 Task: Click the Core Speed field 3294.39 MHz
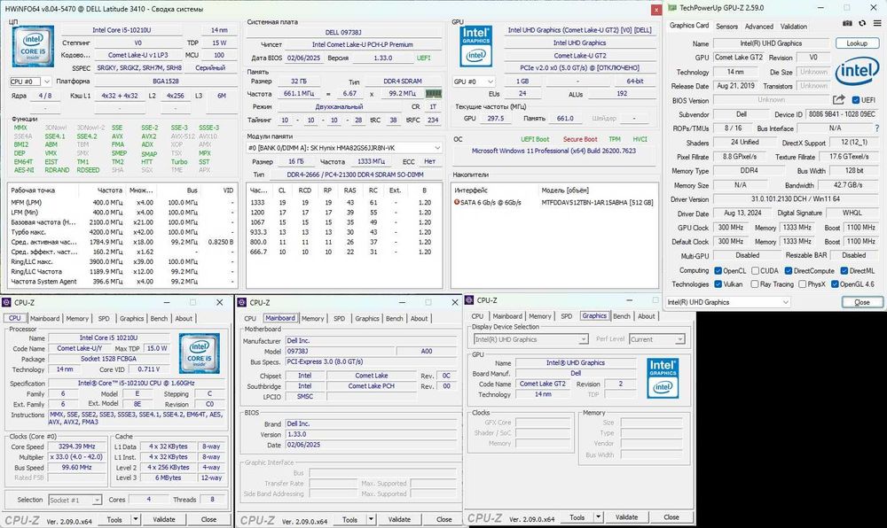[x=75, y=446]
